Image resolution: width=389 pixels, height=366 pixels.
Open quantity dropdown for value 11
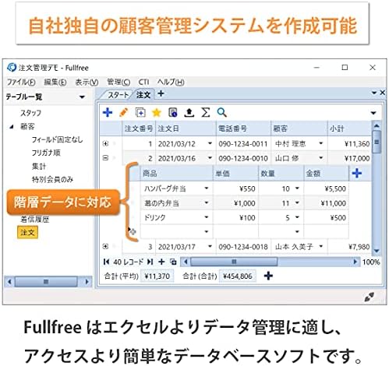297,202
